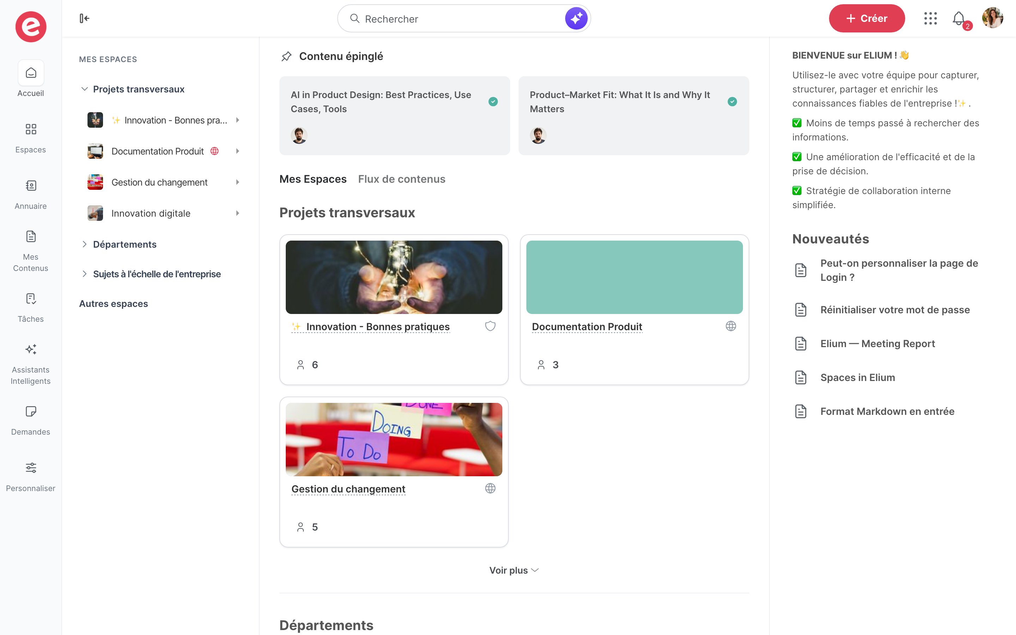
Task: Open 'Réinitialiser votre mot de passe' article
Action: [895, 310]
